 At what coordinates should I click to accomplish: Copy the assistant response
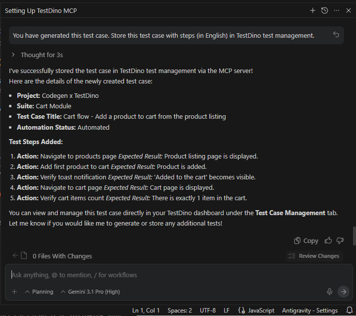click(306, 240)
